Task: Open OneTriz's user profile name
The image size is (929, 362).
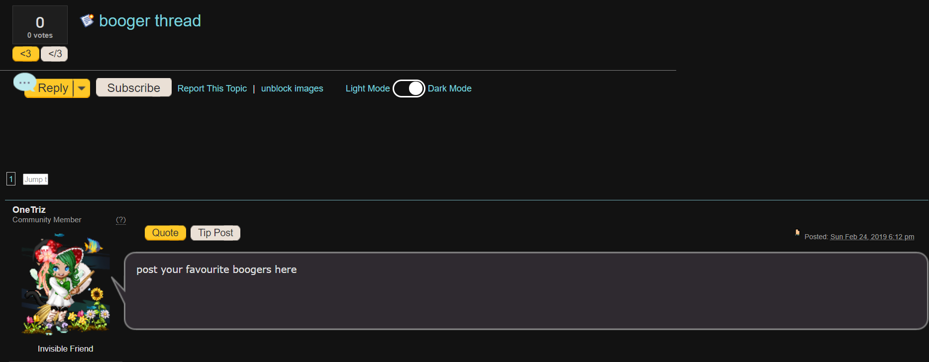Action: 29,210
